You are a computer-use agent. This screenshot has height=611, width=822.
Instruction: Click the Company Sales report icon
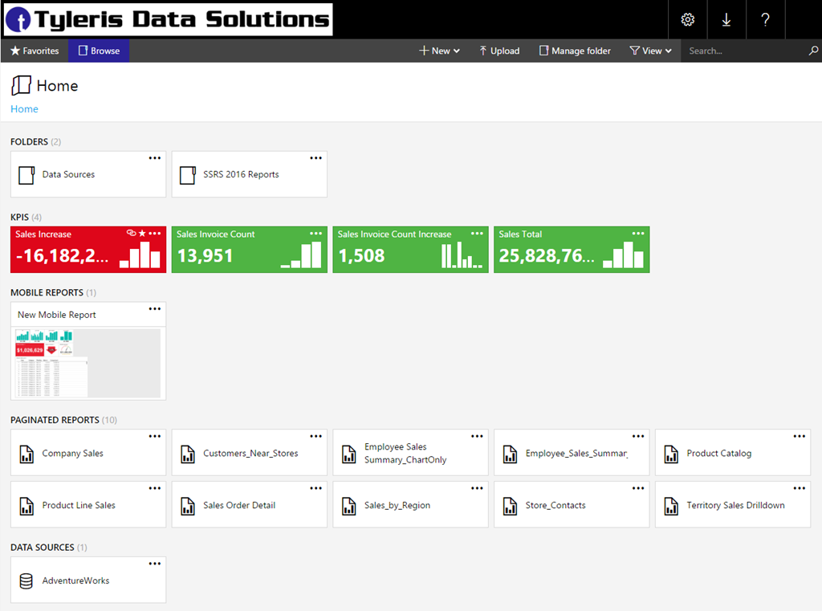[x=26, y=454]
